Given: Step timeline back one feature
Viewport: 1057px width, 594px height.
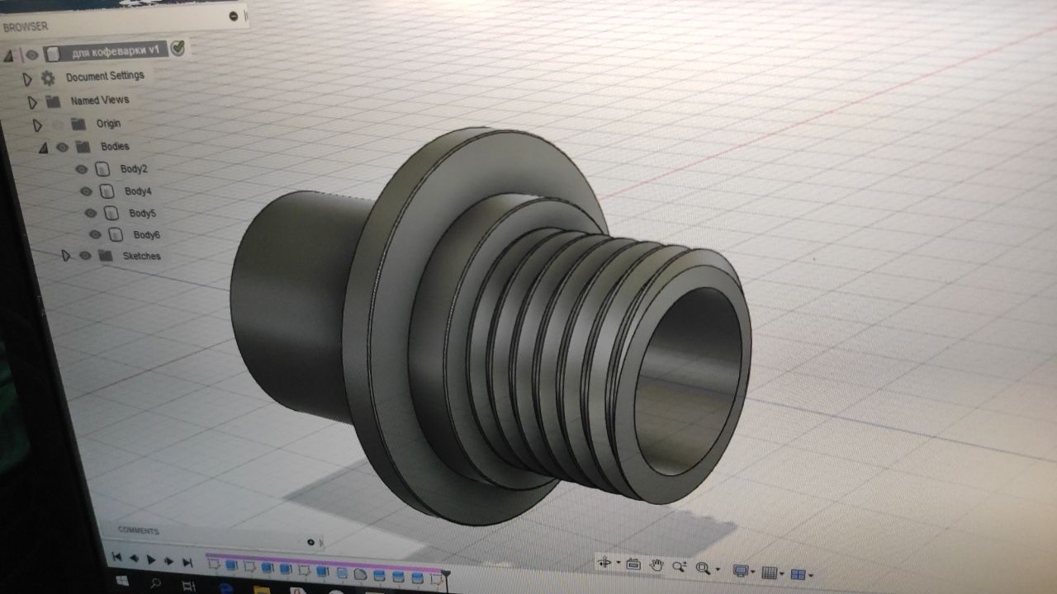Looking at the screenshot, I should coord(135,558).
